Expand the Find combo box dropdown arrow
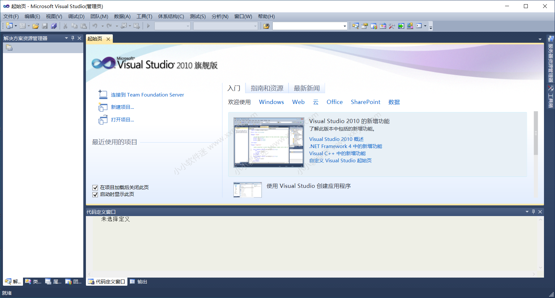555x298 pixels. [345, 26]
